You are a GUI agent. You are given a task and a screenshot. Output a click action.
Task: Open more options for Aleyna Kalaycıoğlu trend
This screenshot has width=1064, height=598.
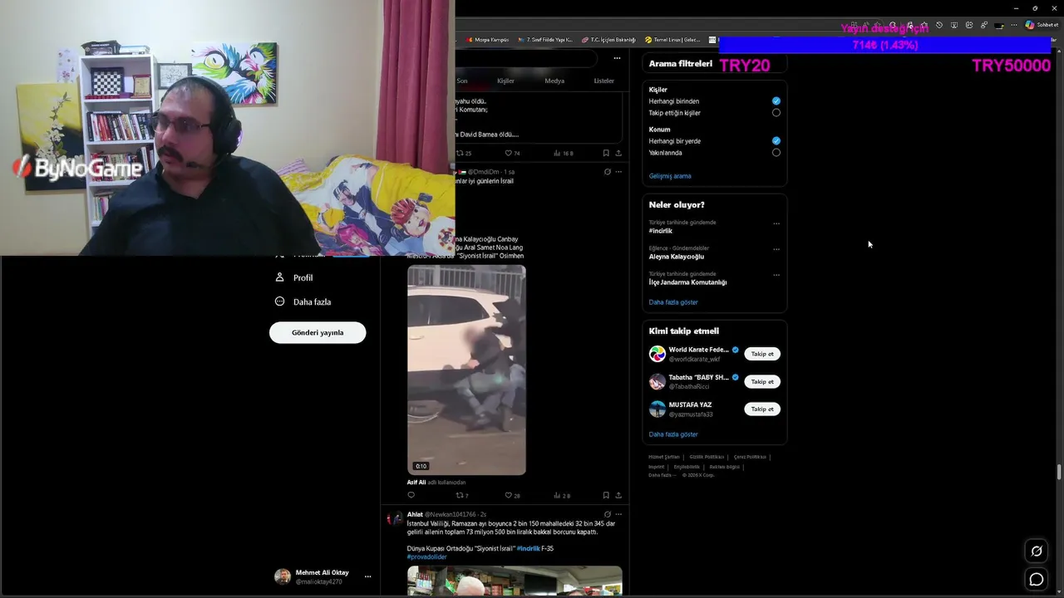pos(776,249)
